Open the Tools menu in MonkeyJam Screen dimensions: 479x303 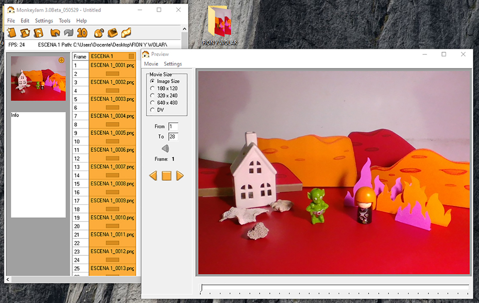tap(65, 21)
